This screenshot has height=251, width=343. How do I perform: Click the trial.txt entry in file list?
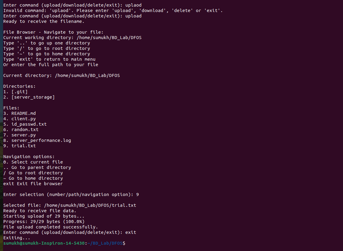[x=20, y=146]
